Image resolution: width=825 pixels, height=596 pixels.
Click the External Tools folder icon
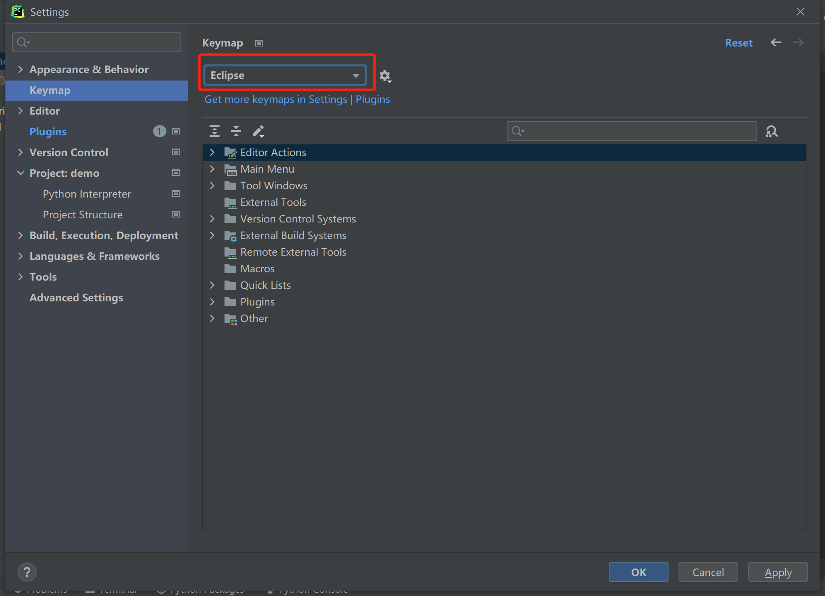(x=230, y=203)
